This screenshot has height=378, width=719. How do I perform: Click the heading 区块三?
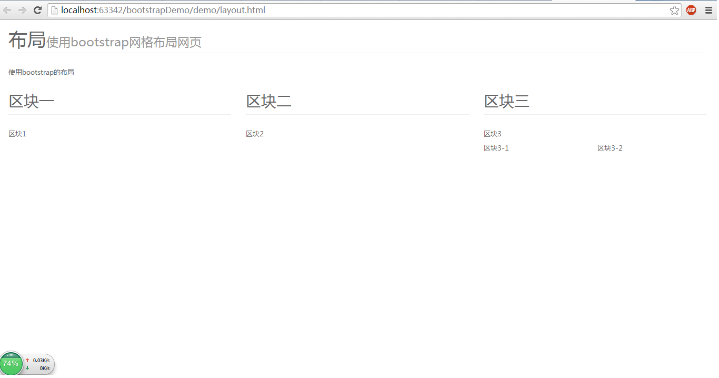point(507,101)
